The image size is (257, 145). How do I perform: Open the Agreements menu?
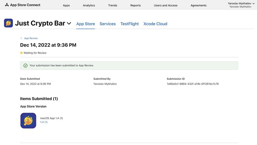(198, 5)
